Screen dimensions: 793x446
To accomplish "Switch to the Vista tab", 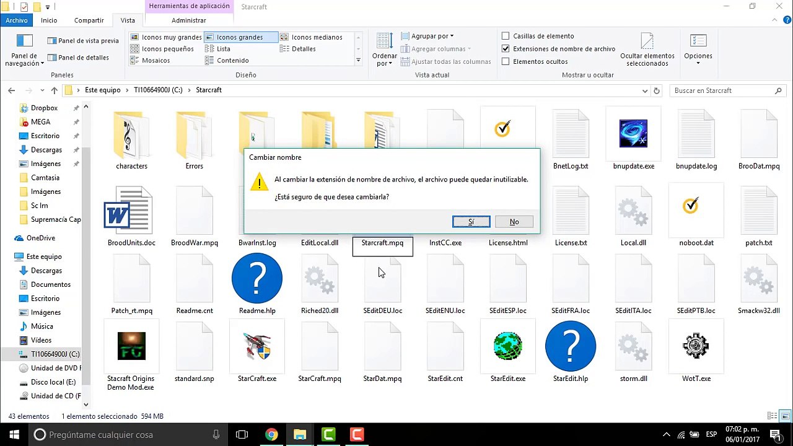I will pyautogui.click(x=128, y=20).
